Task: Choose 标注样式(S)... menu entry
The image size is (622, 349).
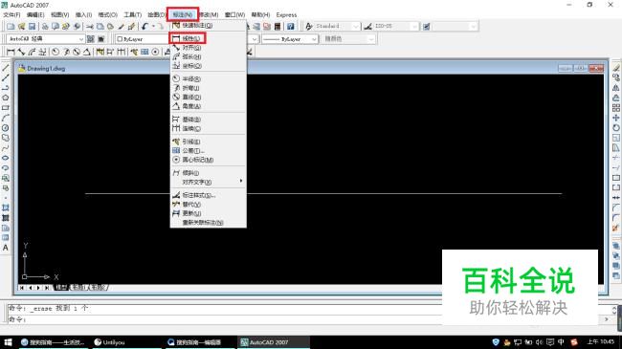Action: (209, 195)
